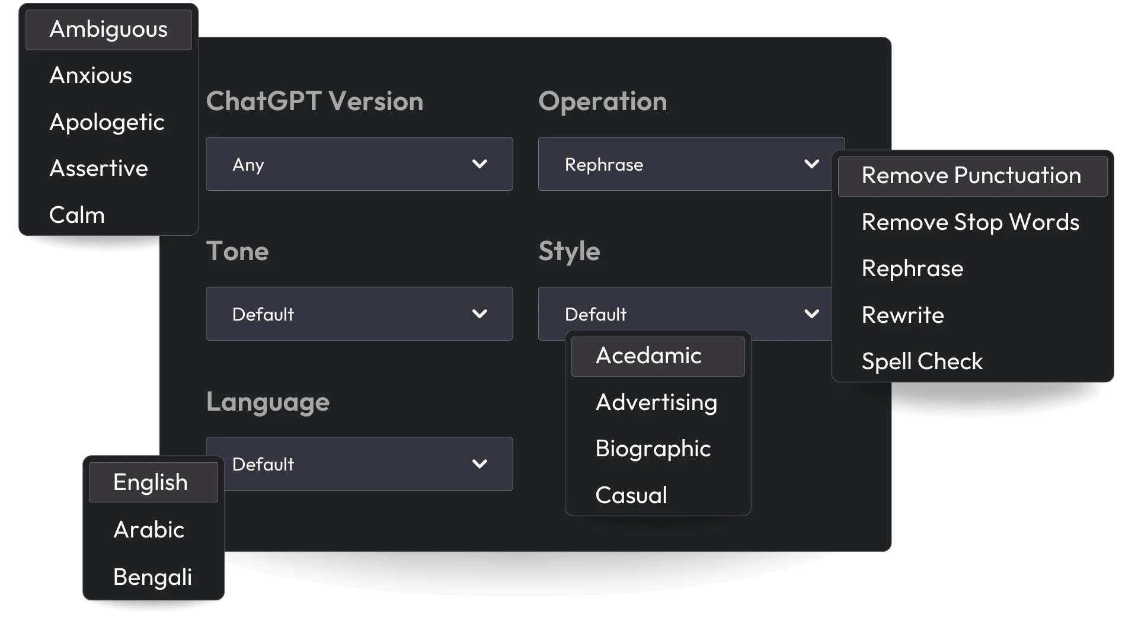Choose the Advertising style

coord(656,402)
